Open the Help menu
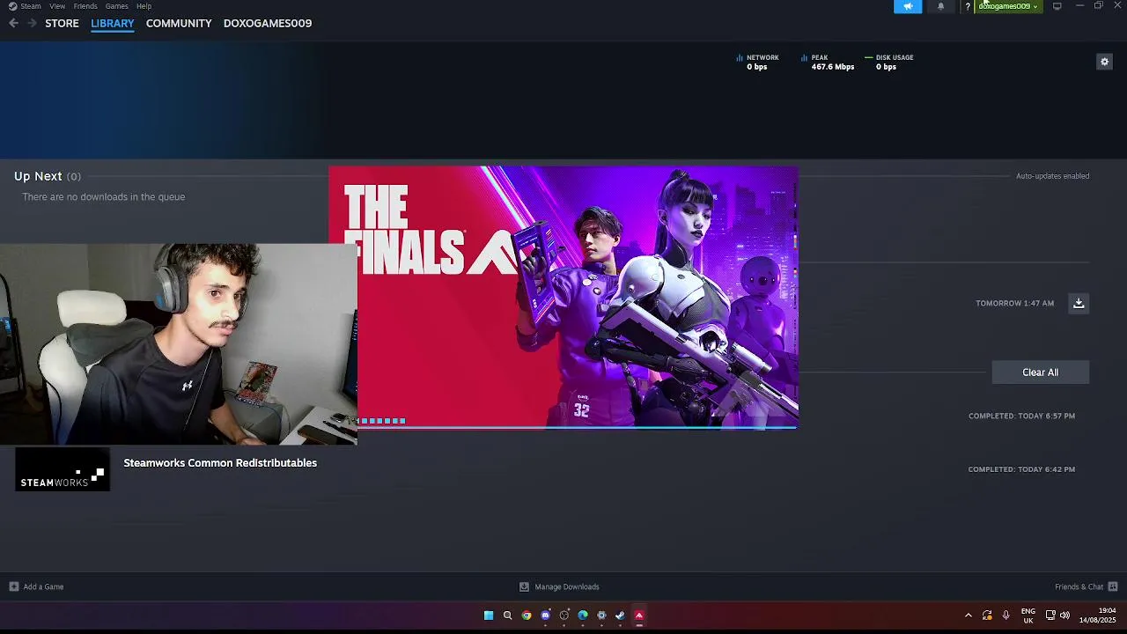 click(x=144, y=6)
